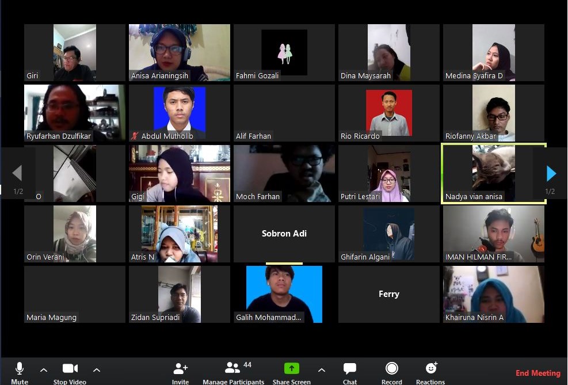
Task: Select Khairuna Nisrin A's video tile
Action: tap(493, 295)
